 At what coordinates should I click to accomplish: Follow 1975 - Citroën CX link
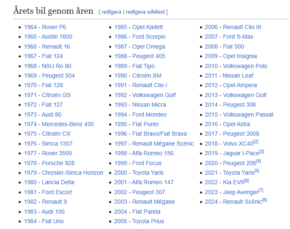point(47,134)
